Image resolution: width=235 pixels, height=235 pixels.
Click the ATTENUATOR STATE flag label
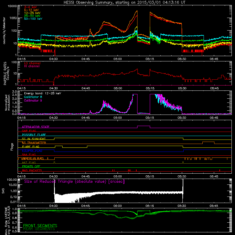(36, 127)
